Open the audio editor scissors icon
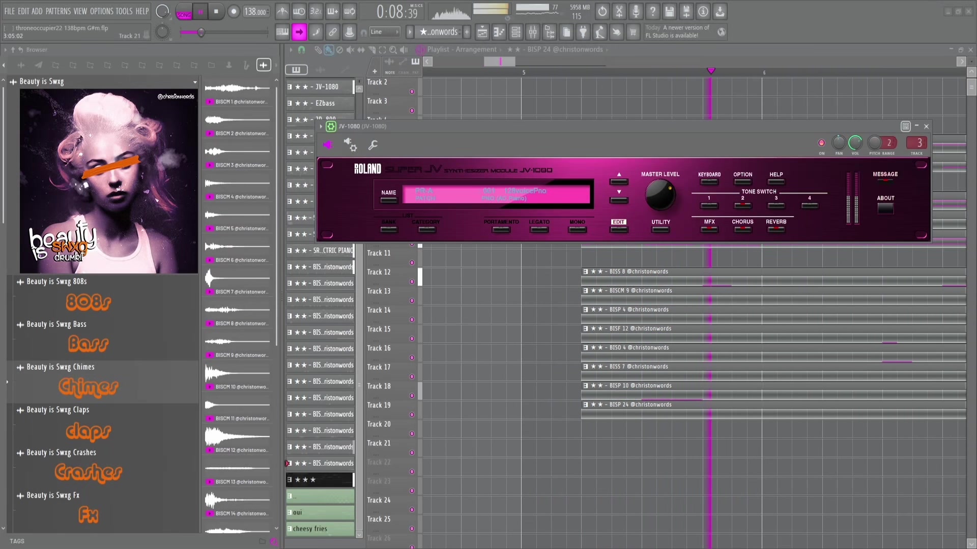 coord(619,11)
